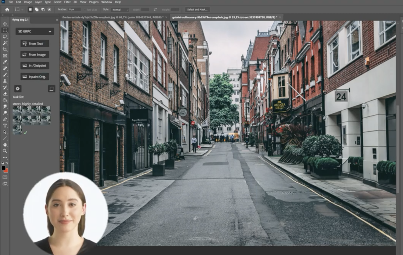The height and width of the screenshot is (255, 403).
Task: Toggle Quick Mask mode
Action: coord(5,177)
